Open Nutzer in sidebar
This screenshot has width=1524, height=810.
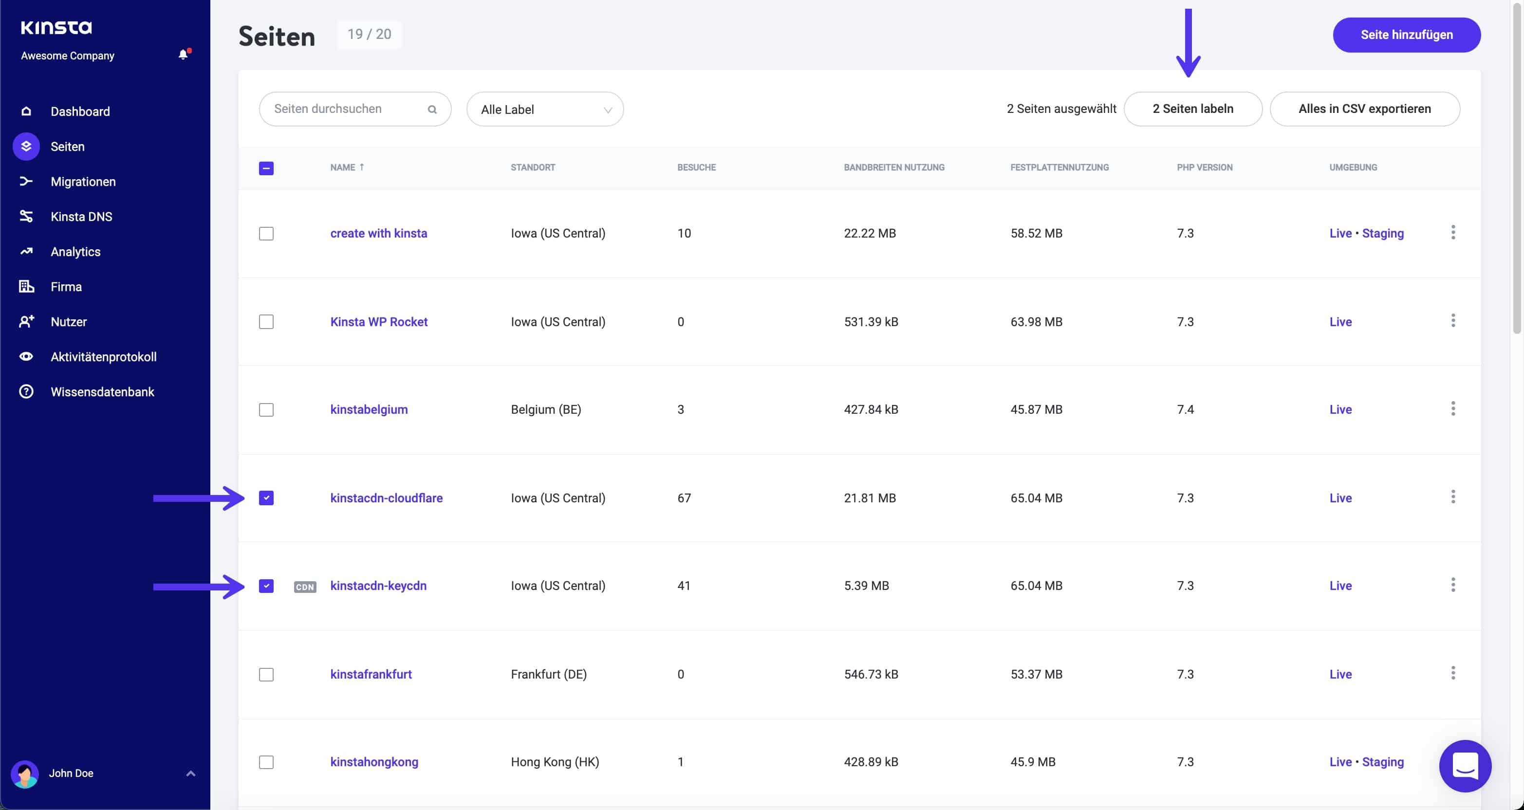(x=69, y=322)
